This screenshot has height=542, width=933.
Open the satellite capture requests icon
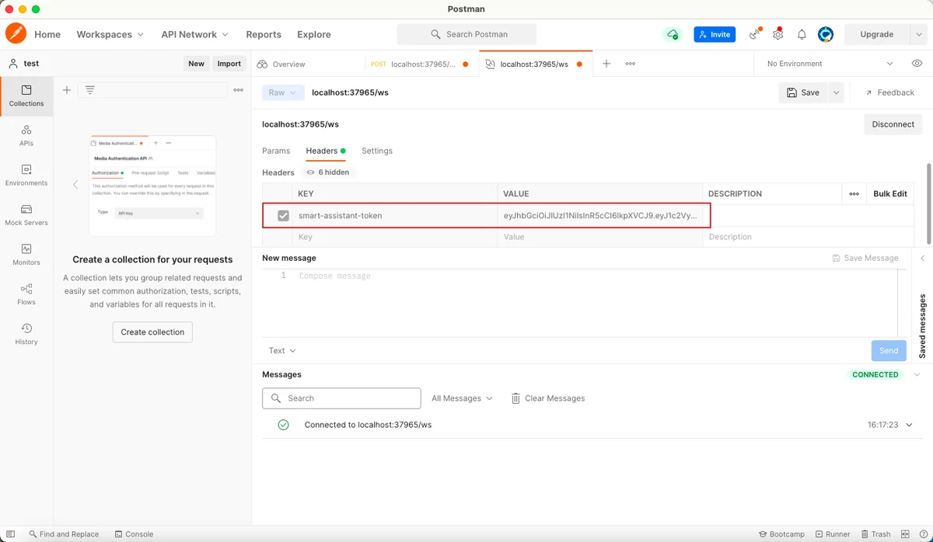(x=754, y=34)
